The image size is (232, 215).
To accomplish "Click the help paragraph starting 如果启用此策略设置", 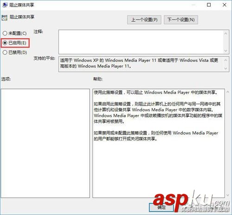I will click(x=158, y=113).
